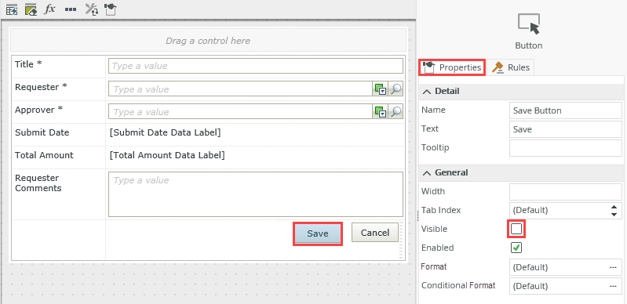The width and height of the screenshot is (627, 304).
Task: Open the Format ellipsis button
Action: 613,267
